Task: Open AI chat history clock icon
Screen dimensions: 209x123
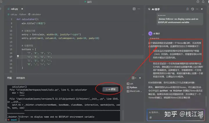Action: (x=192, y=9)
